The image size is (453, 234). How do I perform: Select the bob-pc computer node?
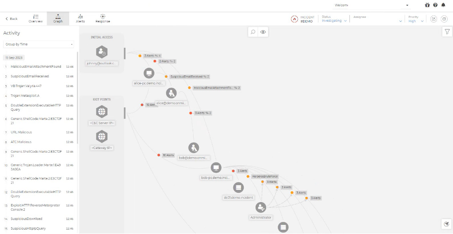[216, 168]
